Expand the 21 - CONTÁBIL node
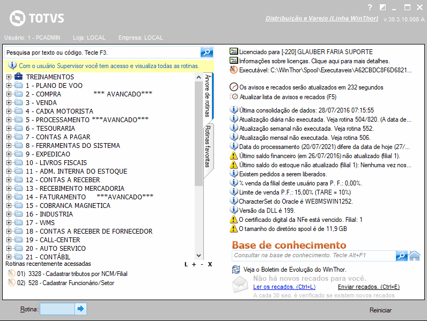This screenshot has height=321, width=427. [9, 257]
